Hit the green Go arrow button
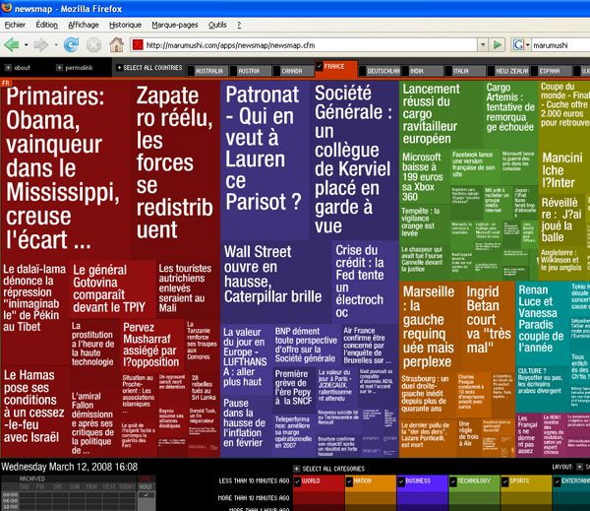The image size is (590, 511). coord(497,45)
